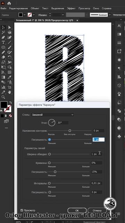Select the Gradient tool in the toolbar
This screenshot has width=125, height=223.
point(3,77)
